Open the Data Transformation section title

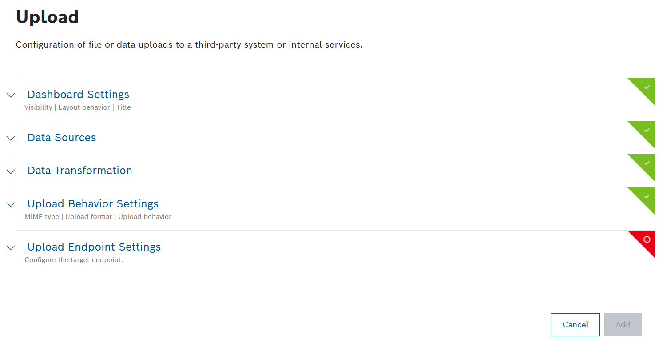click(x=80, y=171)
